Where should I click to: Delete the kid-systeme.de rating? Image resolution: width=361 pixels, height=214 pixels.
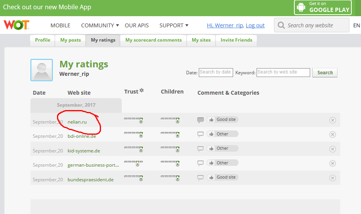click(x=332, y=149)
